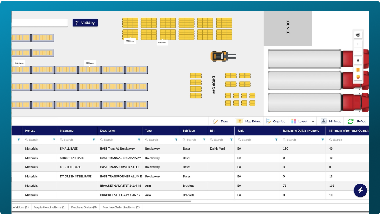Viewport: 381px width, 214px height.
Task: Open the basemap gallery icon
Action: (x=358, y=70)
